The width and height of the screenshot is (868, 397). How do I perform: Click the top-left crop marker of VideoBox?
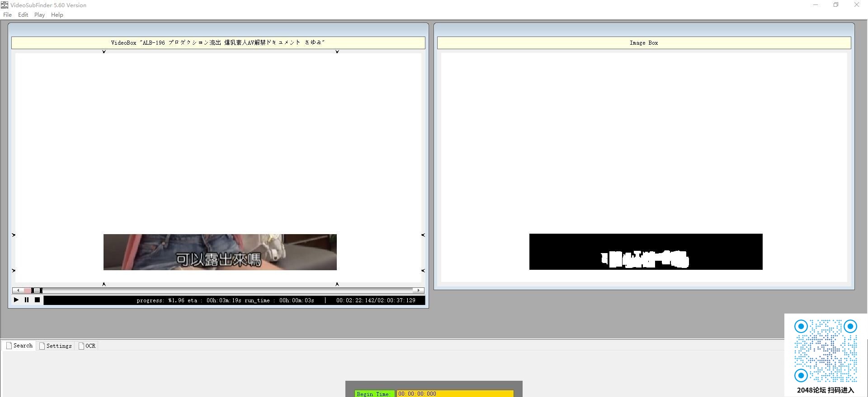click(104, 52)
